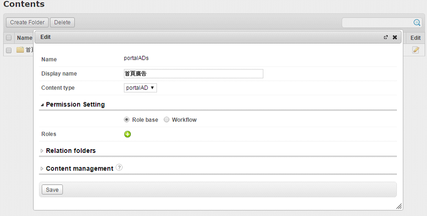Select the Workflow radio button
The height and width of the screenshot is (216, 427).
[x=167, y=120]
